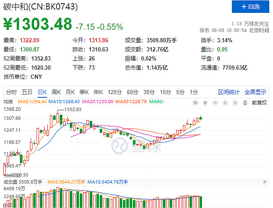Click the 上涨 count 26
Image resolution: width=273 pixels, height=208 pixels.
coord(91,58)
